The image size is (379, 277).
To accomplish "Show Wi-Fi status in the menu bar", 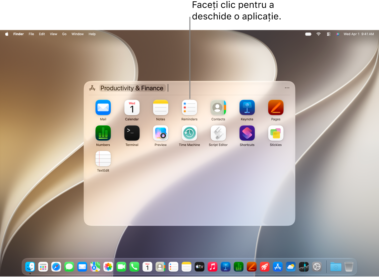I will point(319,34).
